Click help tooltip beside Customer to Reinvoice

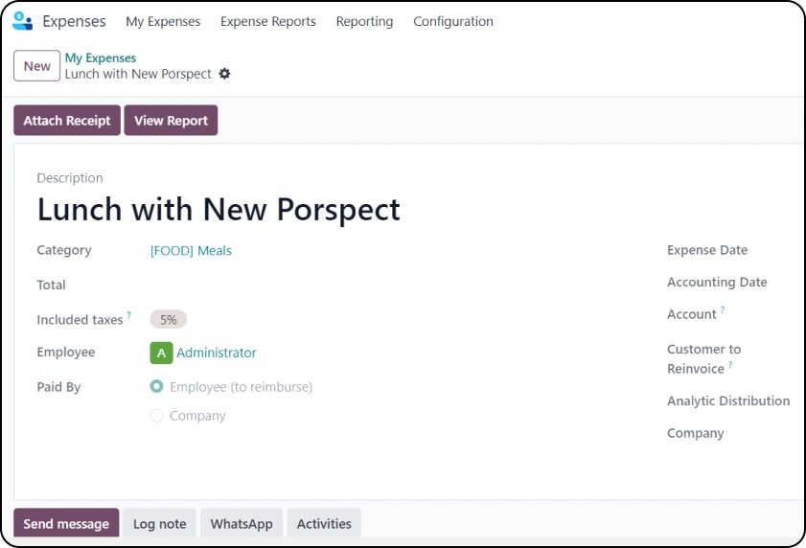coord(730,364)
